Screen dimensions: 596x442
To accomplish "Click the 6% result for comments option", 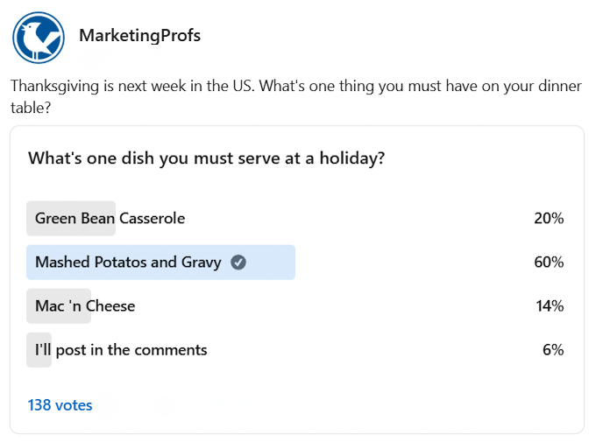I will pos(552,350).
